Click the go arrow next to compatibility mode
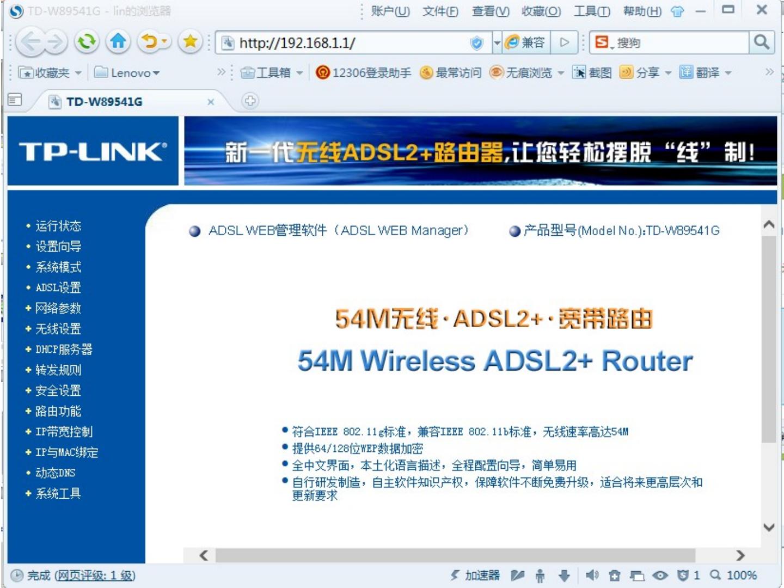The image size is (784, 588). coord(565,42)
